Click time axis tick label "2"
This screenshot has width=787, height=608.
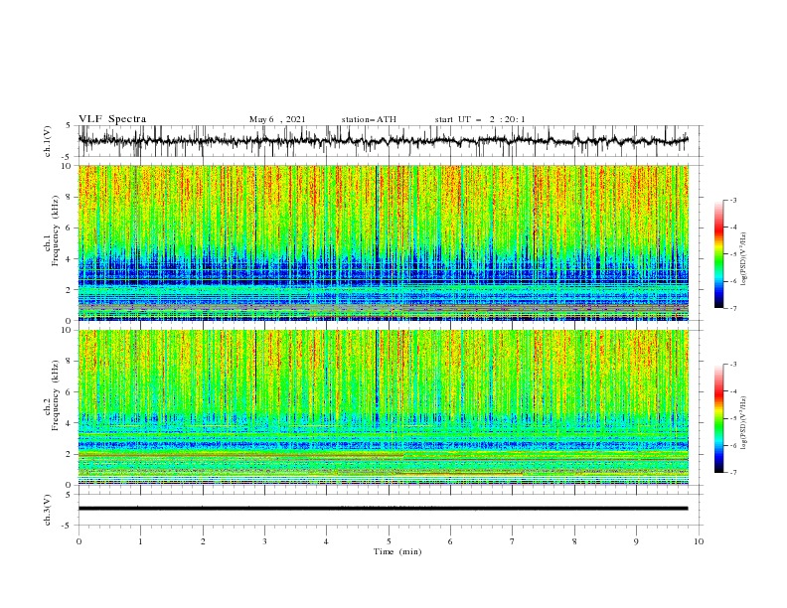203,541
